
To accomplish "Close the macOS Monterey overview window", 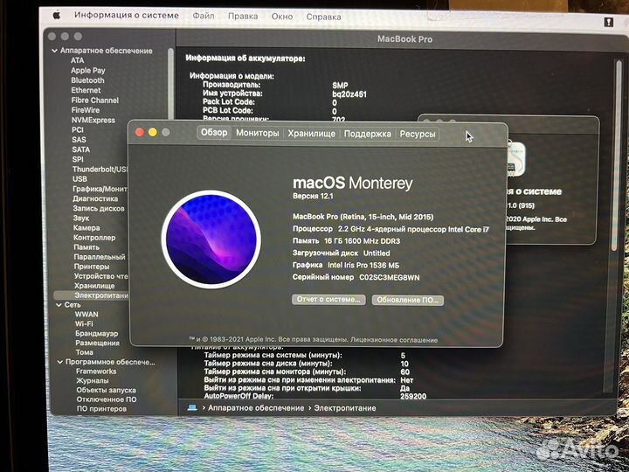I will click(140, 132).
